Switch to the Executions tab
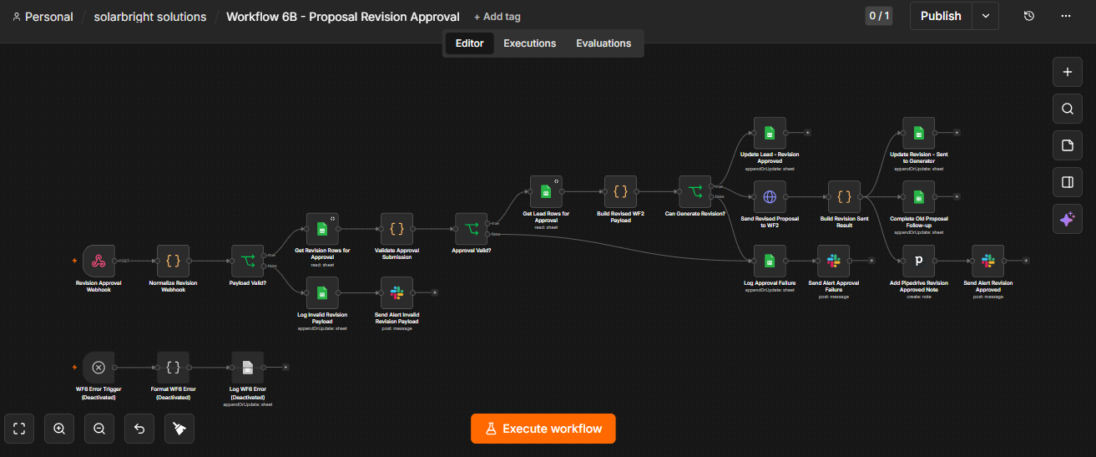 [x=529, y=43]
